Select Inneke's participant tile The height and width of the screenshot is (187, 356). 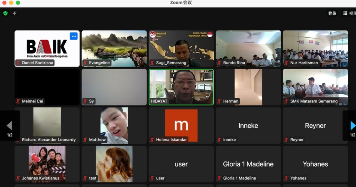(x=248, y=125)
